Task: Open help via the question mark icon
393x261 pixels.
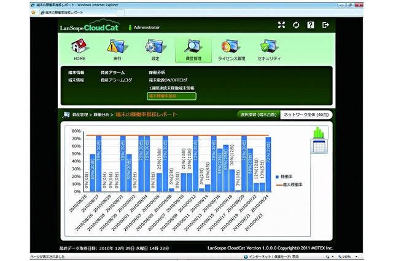Action: point(311,25)
